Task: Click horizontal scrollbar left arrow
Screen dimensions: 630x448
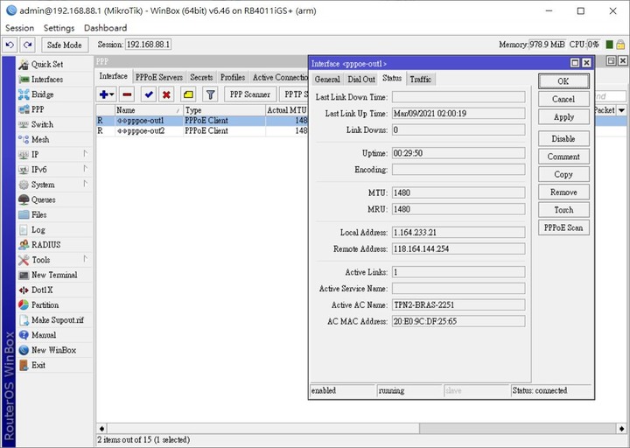Action: click(101, 428)
